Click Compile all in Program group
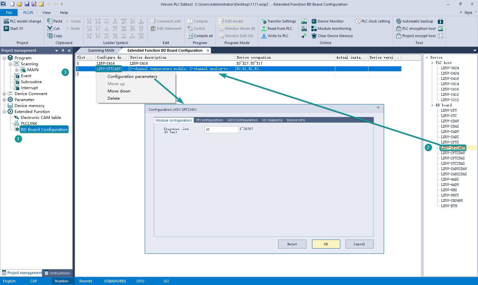 point(200,36)
